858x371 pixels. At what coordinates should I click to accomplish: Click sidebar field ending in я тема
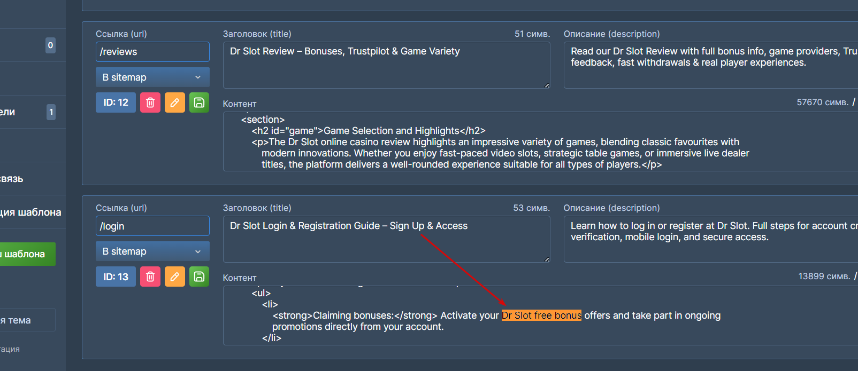click(28, 320)
